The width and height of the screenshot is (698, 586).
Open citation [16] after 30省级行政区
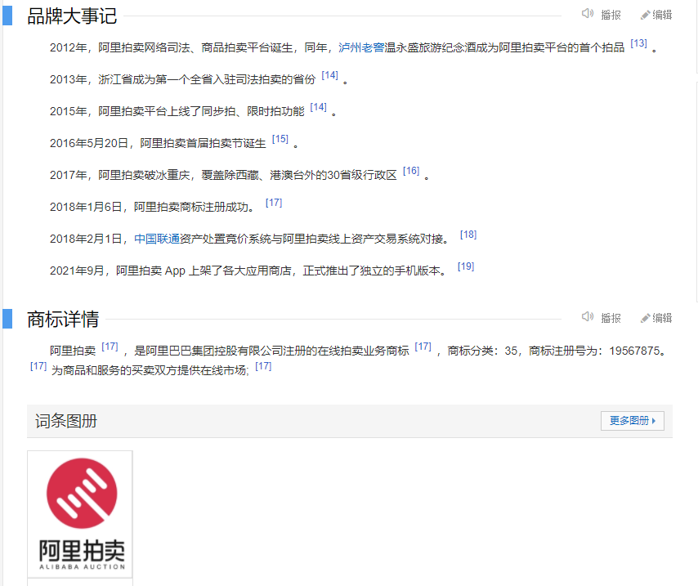click(x=411, y=171)
